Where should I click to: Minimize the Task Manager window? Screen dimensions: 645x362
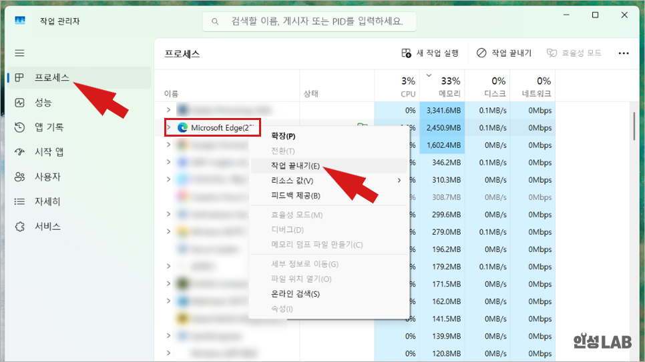[566, 15]
